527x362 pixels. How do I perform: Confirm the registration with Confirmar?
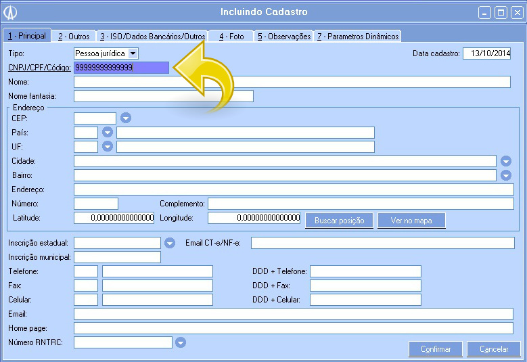coord(436,349)
